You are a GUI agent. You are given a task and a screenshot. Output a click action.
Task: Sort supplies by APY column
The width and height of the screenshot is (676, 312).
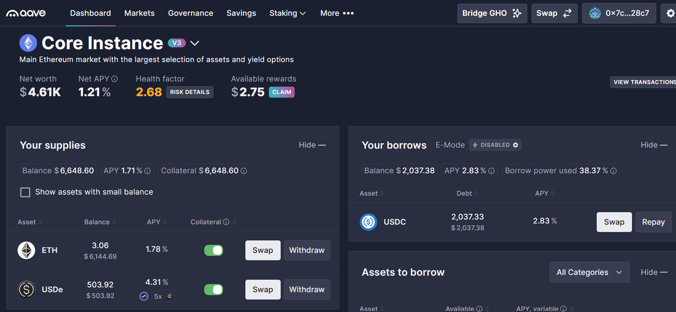click(x=156, y=222)
